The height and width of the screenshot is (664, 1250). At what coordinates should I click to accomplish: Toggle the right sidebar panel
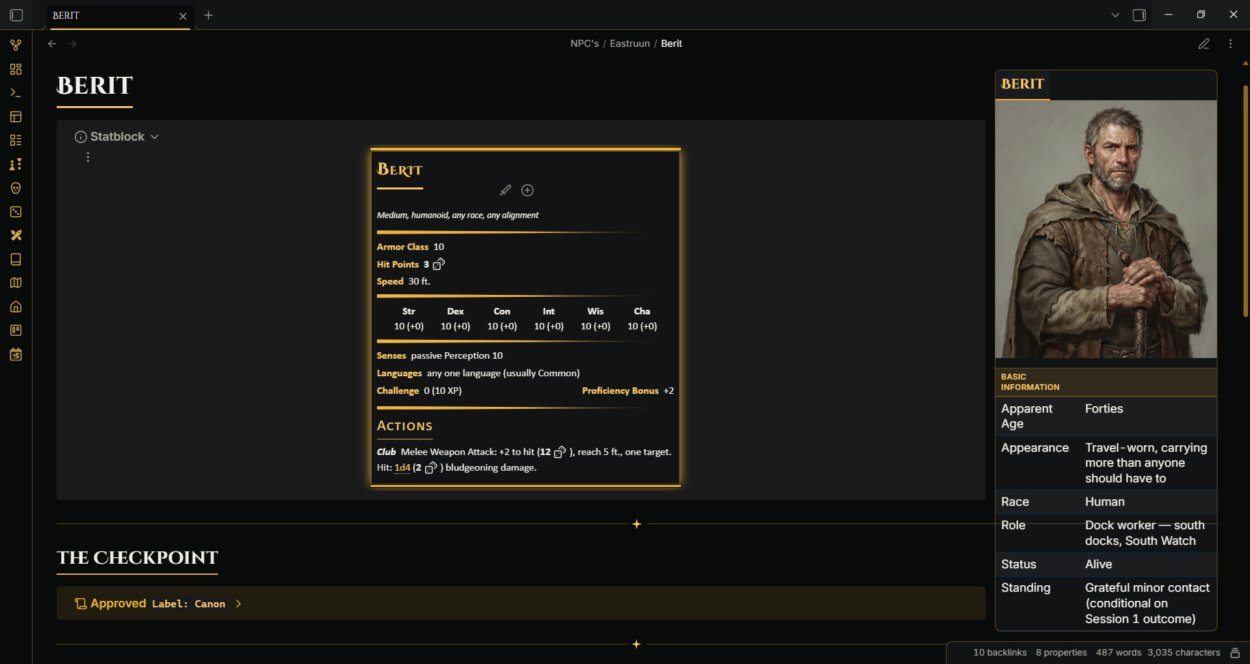pos(1139,15)
